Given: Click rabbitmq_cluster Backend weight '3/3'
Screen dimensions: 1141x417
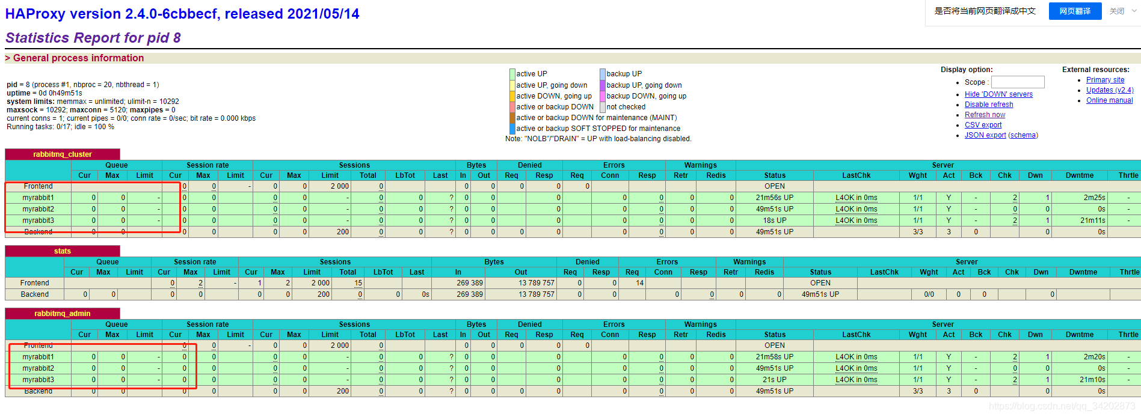Looking at the screenshot, I should pos(918,232).
